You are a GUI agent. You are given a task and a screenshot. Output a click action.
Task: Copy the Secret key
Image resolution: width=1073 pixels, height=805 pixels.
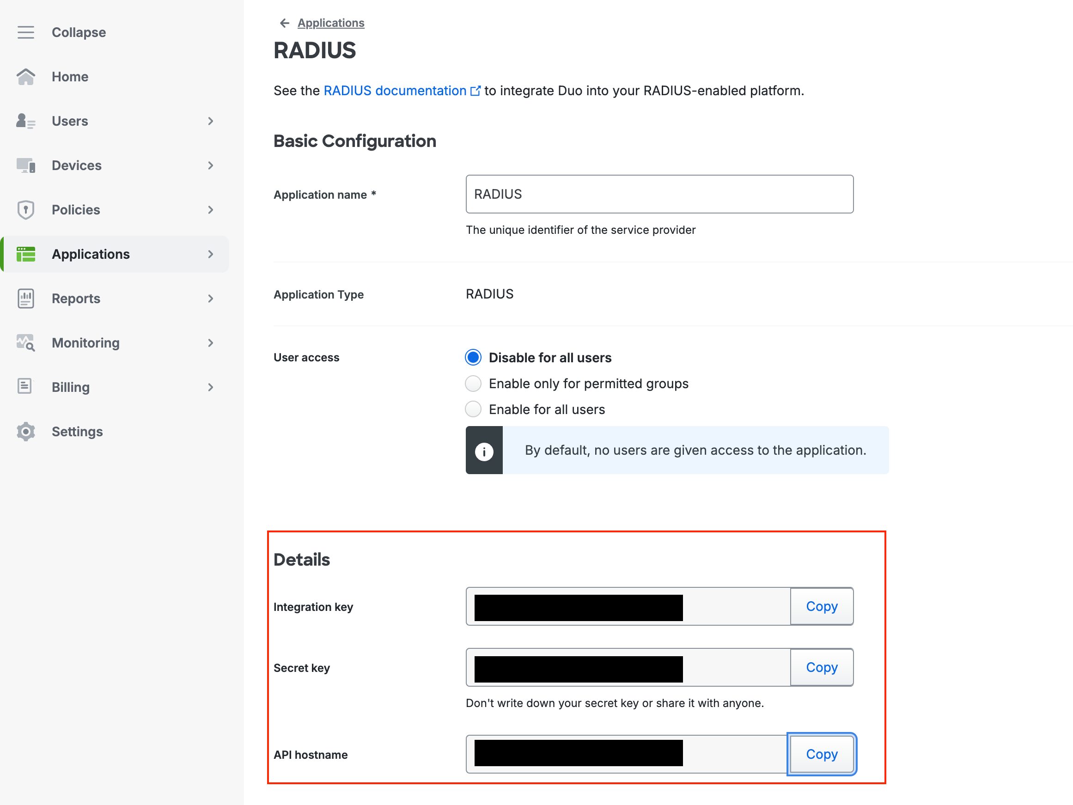coord(822,667)
